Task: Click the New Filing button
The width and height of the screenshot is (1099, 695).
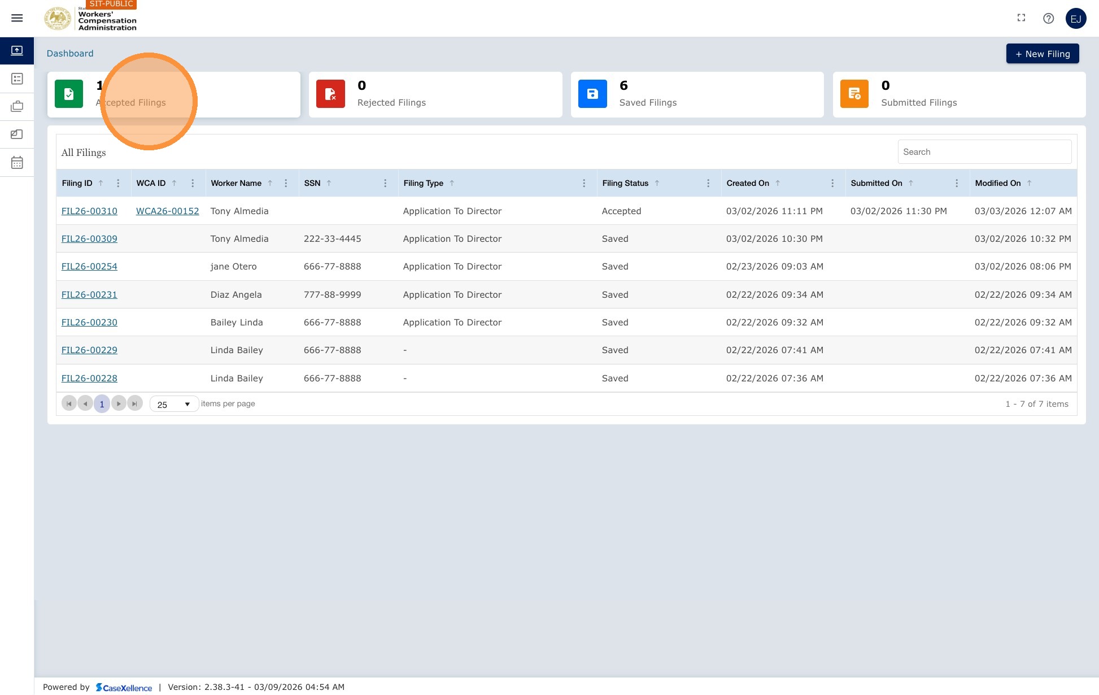Action: pyautogui.click(x=1043, y=54)
